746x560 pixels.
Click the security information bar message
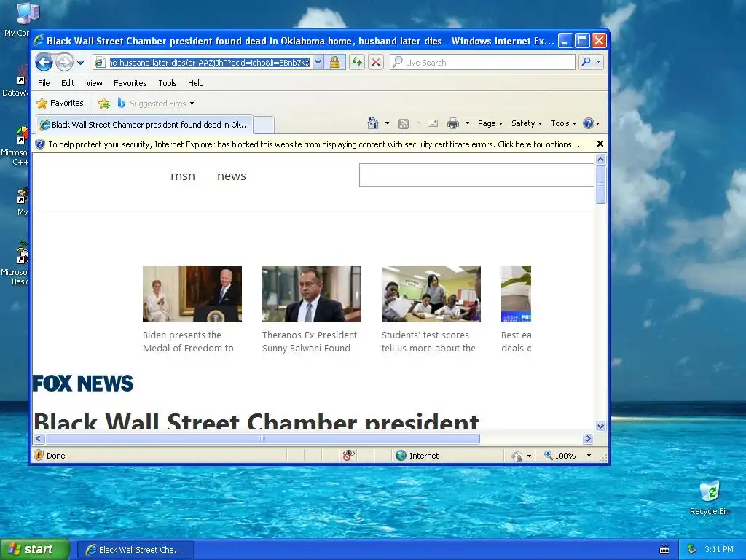(314, 144)
